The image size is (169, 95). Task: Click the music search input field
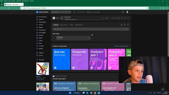tap(88, 29)
